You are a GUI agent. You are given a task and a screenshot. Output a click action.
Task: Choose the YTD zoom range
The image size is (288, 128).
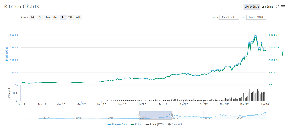[71, 17]
